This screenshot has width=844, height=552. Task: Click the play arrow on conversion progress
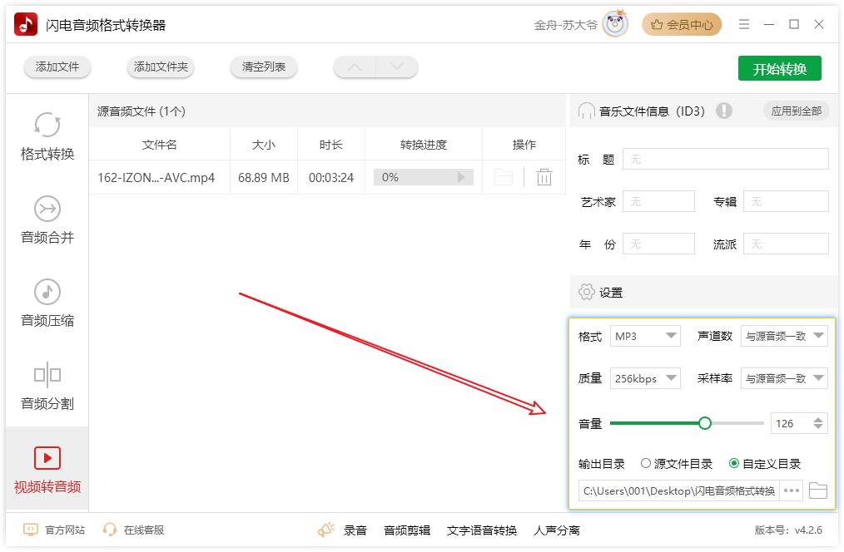461,177
